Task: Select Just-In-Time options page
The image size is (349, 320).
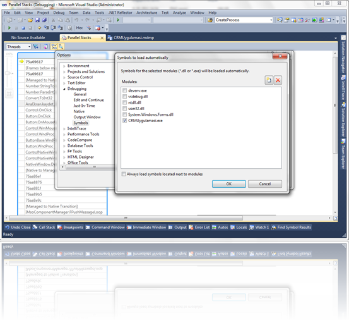Action: pos(84,106)
